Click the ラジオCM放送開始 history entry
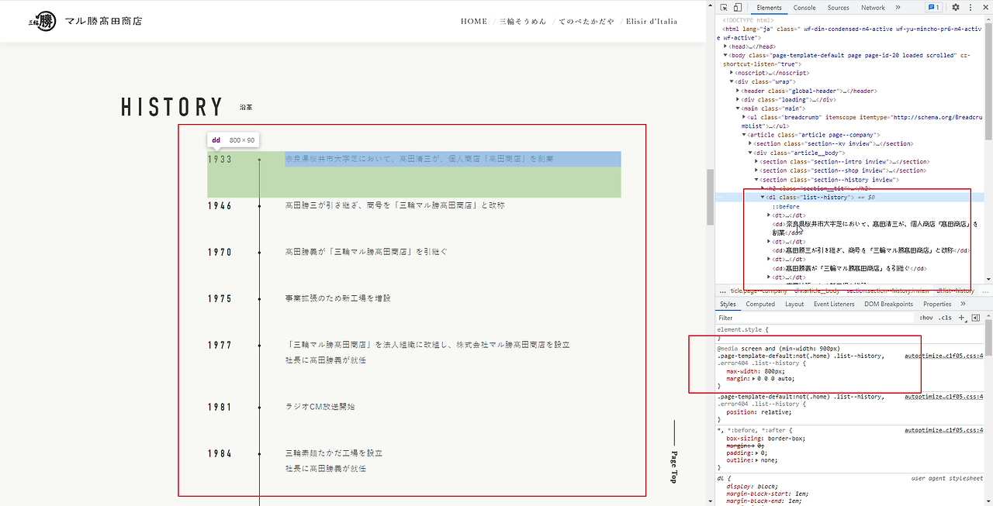The image size is (993, 506). 320,407
